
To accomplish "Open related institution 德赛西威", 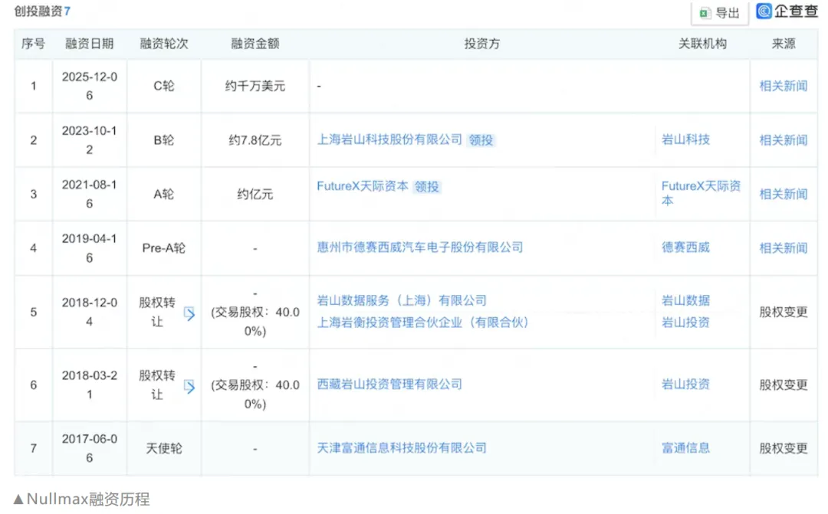I will pos(685,247).
